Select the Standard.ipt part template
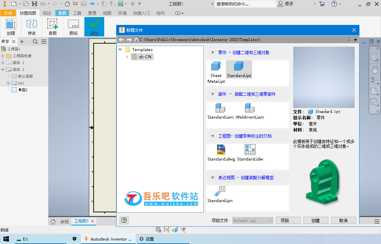Image resolution: width=381 pixels, height=244 pixels. point(239,70)
